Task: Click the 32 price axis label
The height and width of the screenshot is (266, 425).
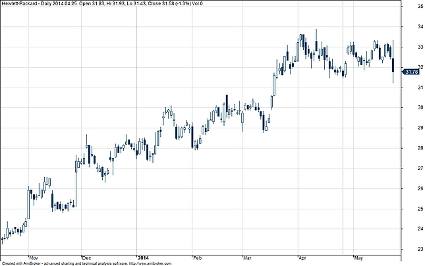Action: (420, 67)
